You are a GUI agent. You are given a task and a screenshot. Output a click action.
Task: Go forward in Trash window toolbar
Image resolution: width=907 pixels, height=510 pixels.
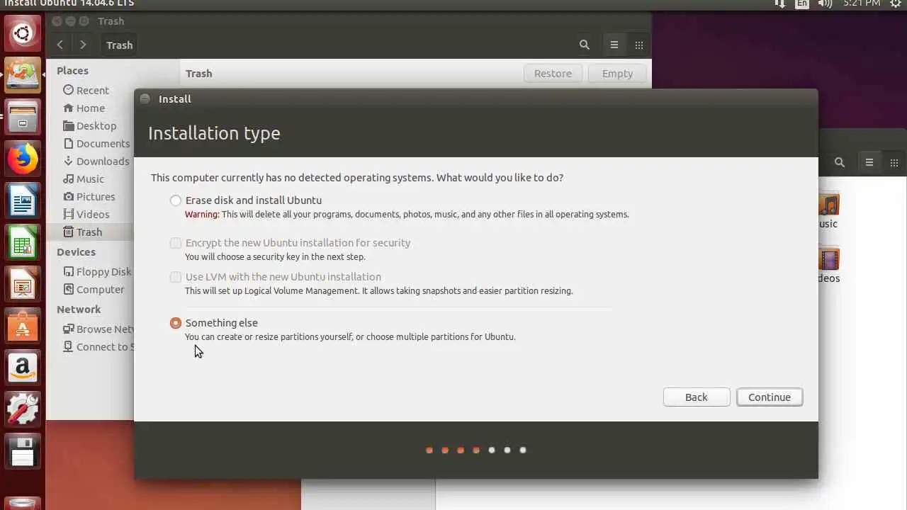point(83,45)
